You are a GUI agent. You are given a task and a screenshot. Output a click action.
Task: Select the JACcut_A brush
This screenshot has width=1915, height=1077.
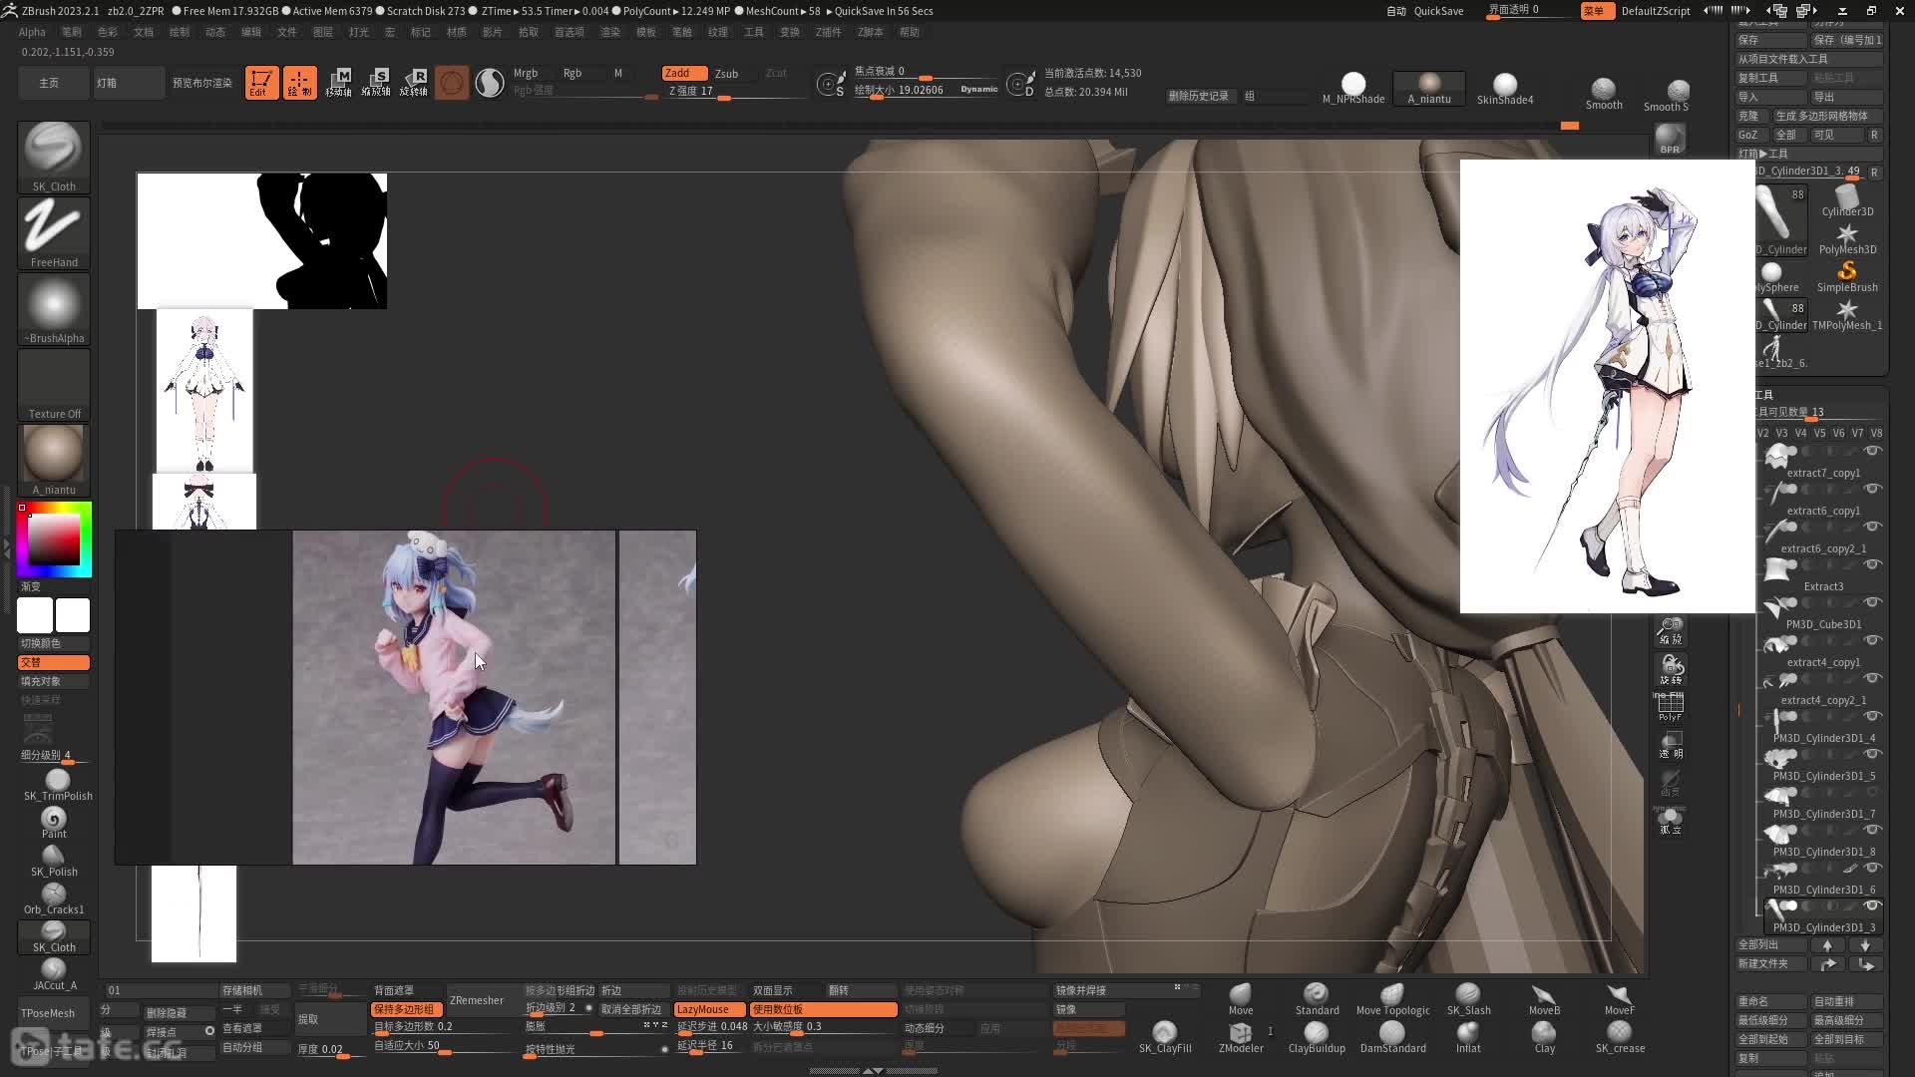(54, 974)
